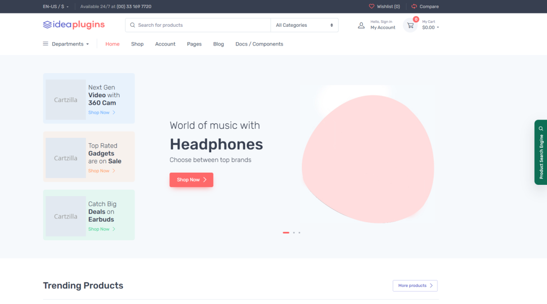Open the Blog menu

point(218,44)
